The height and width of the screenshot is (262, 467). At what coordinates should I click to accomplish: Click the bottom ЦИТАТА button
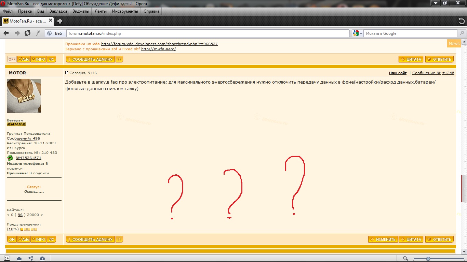(x=411, y=239)
